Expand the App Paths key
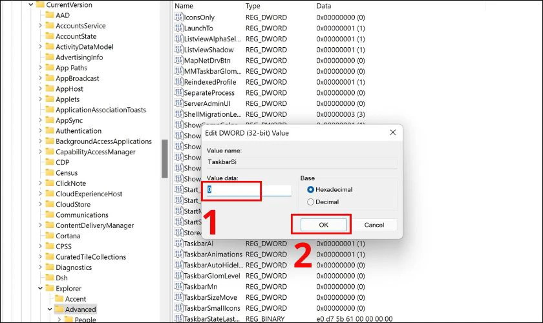 click(x=40, y=68)
